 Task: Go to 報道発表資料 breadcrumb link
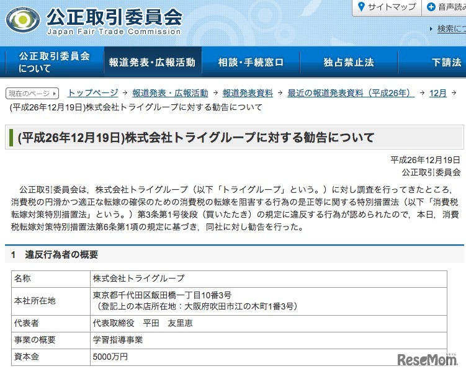pos(248,93)
